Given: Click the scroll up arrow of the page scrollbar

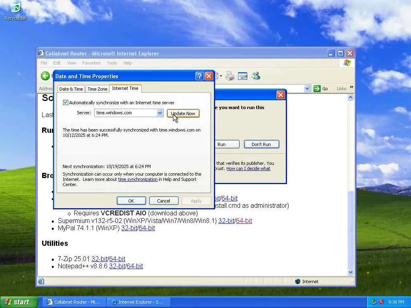Looking at the screenshot, I should pyautogui.click(x=351, y=97).
